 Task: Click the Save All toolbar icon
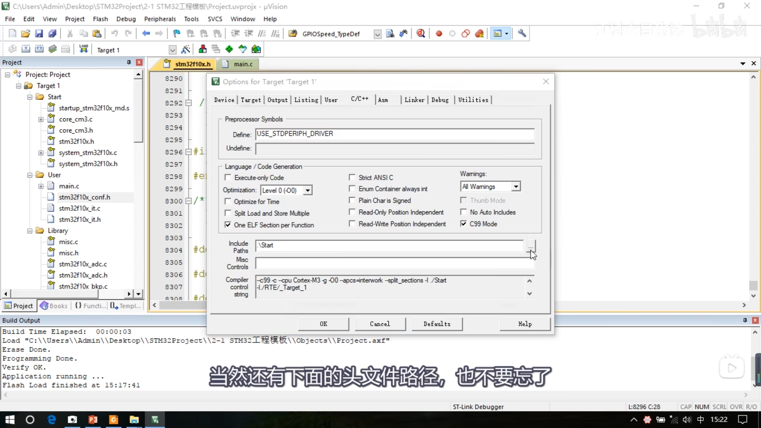point(52,34)
